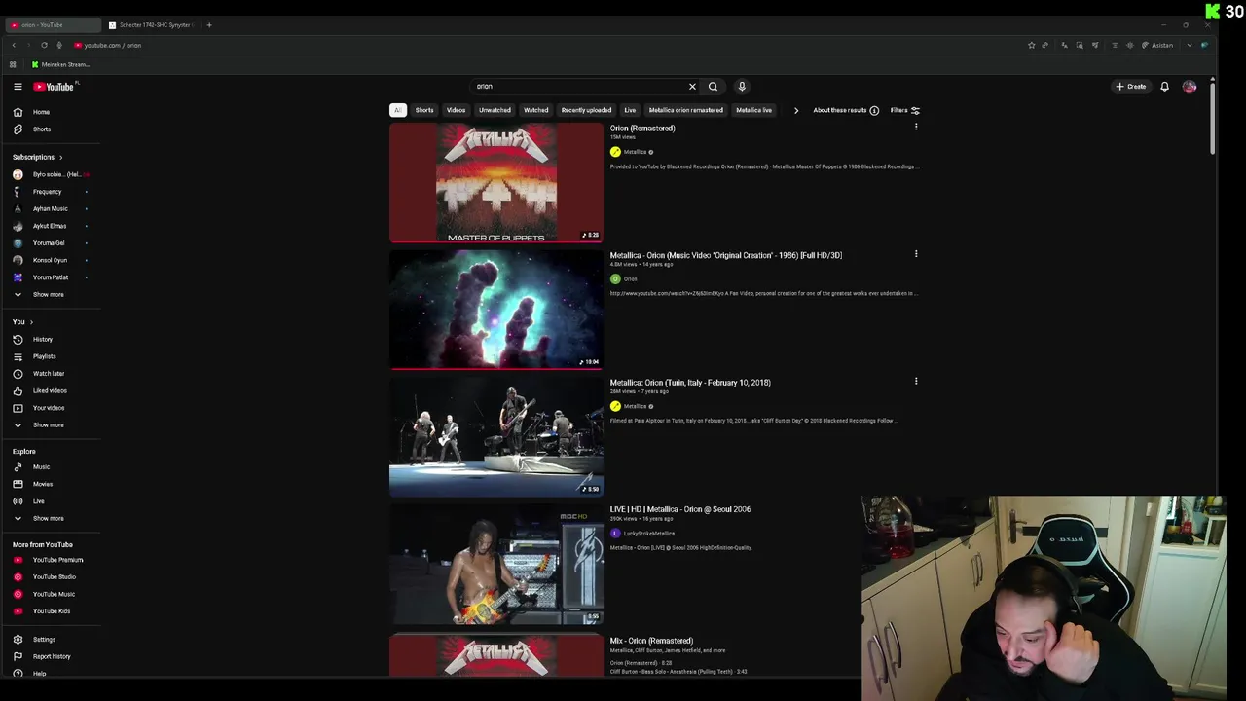The width and height of the screenshot is (1246, 701).
Task: Open the Filters button
Action: pyautogui.click(x=904, y=110)
